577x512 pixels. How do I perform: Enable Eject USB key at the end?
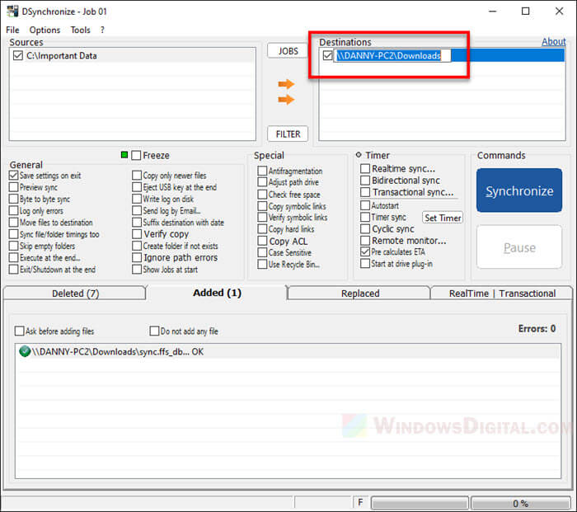[137, 187]
